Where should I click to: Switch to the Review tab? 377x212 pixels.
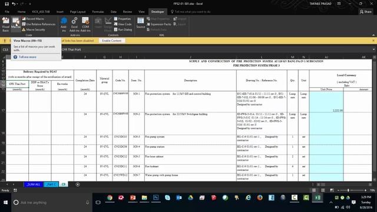coord(127,12)
